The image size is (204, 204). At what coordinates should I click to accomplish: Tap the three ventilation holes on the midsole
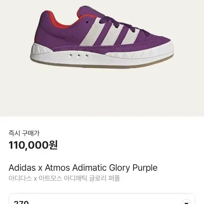click(x=79, y=56)
